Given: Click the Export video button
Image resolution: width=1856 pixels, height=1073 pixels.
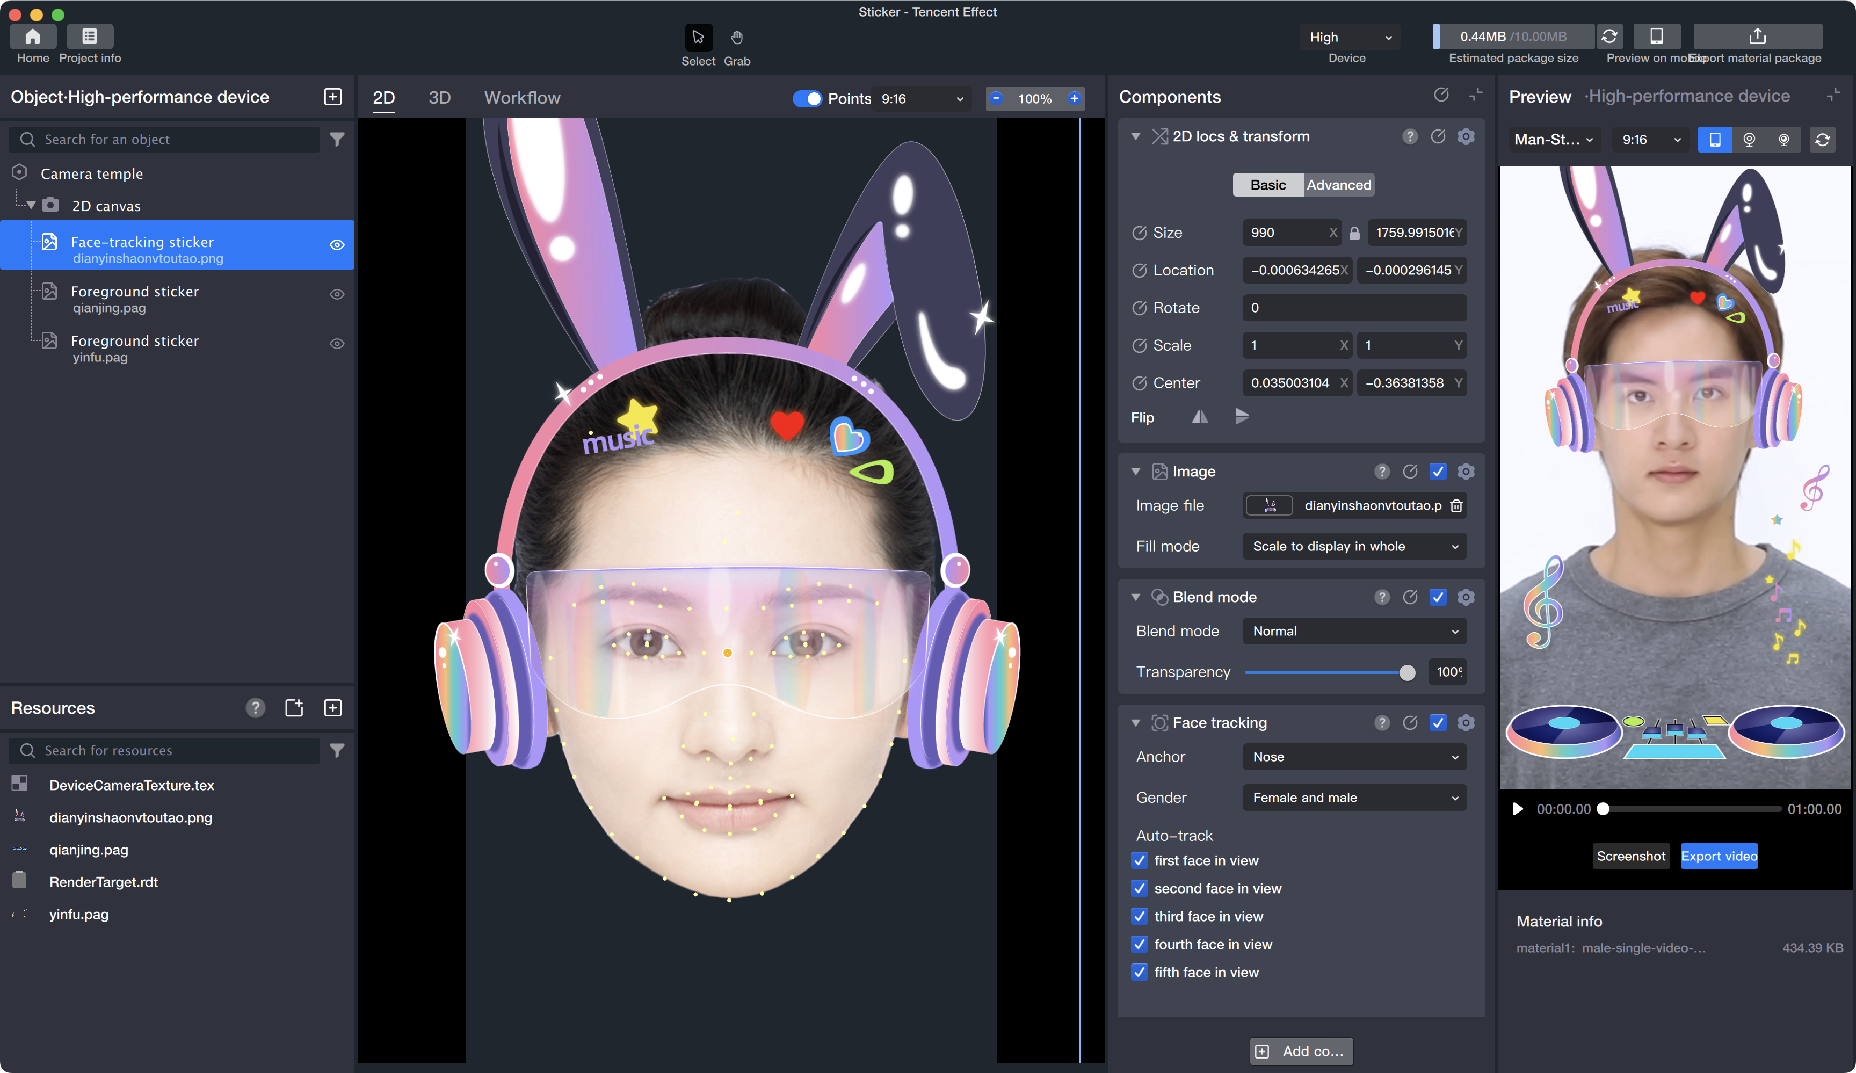Looking at the screenshot, I should 1719,856.
